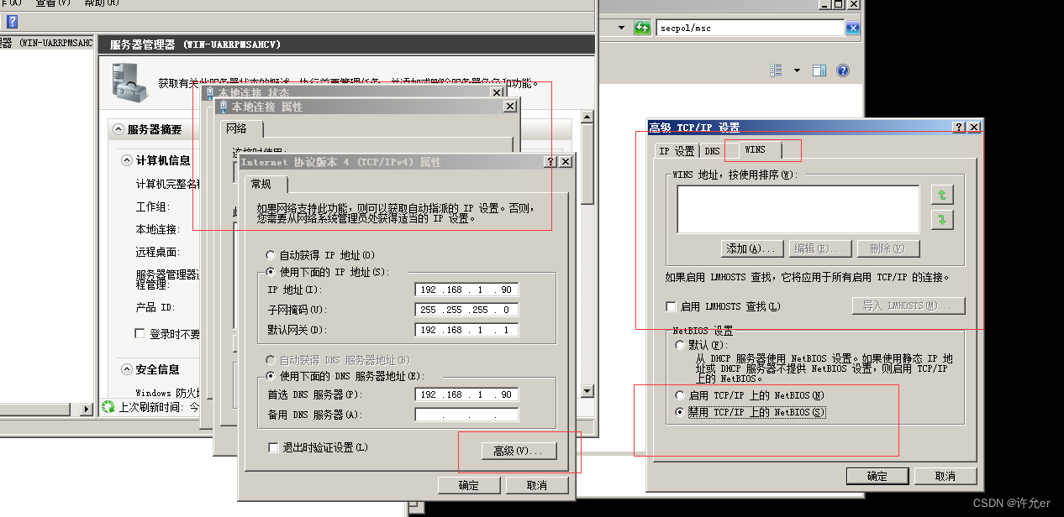The height and width of the screenshot is (517, 1064).
Task: Click the round blue help icon
Action: (843, 70)
